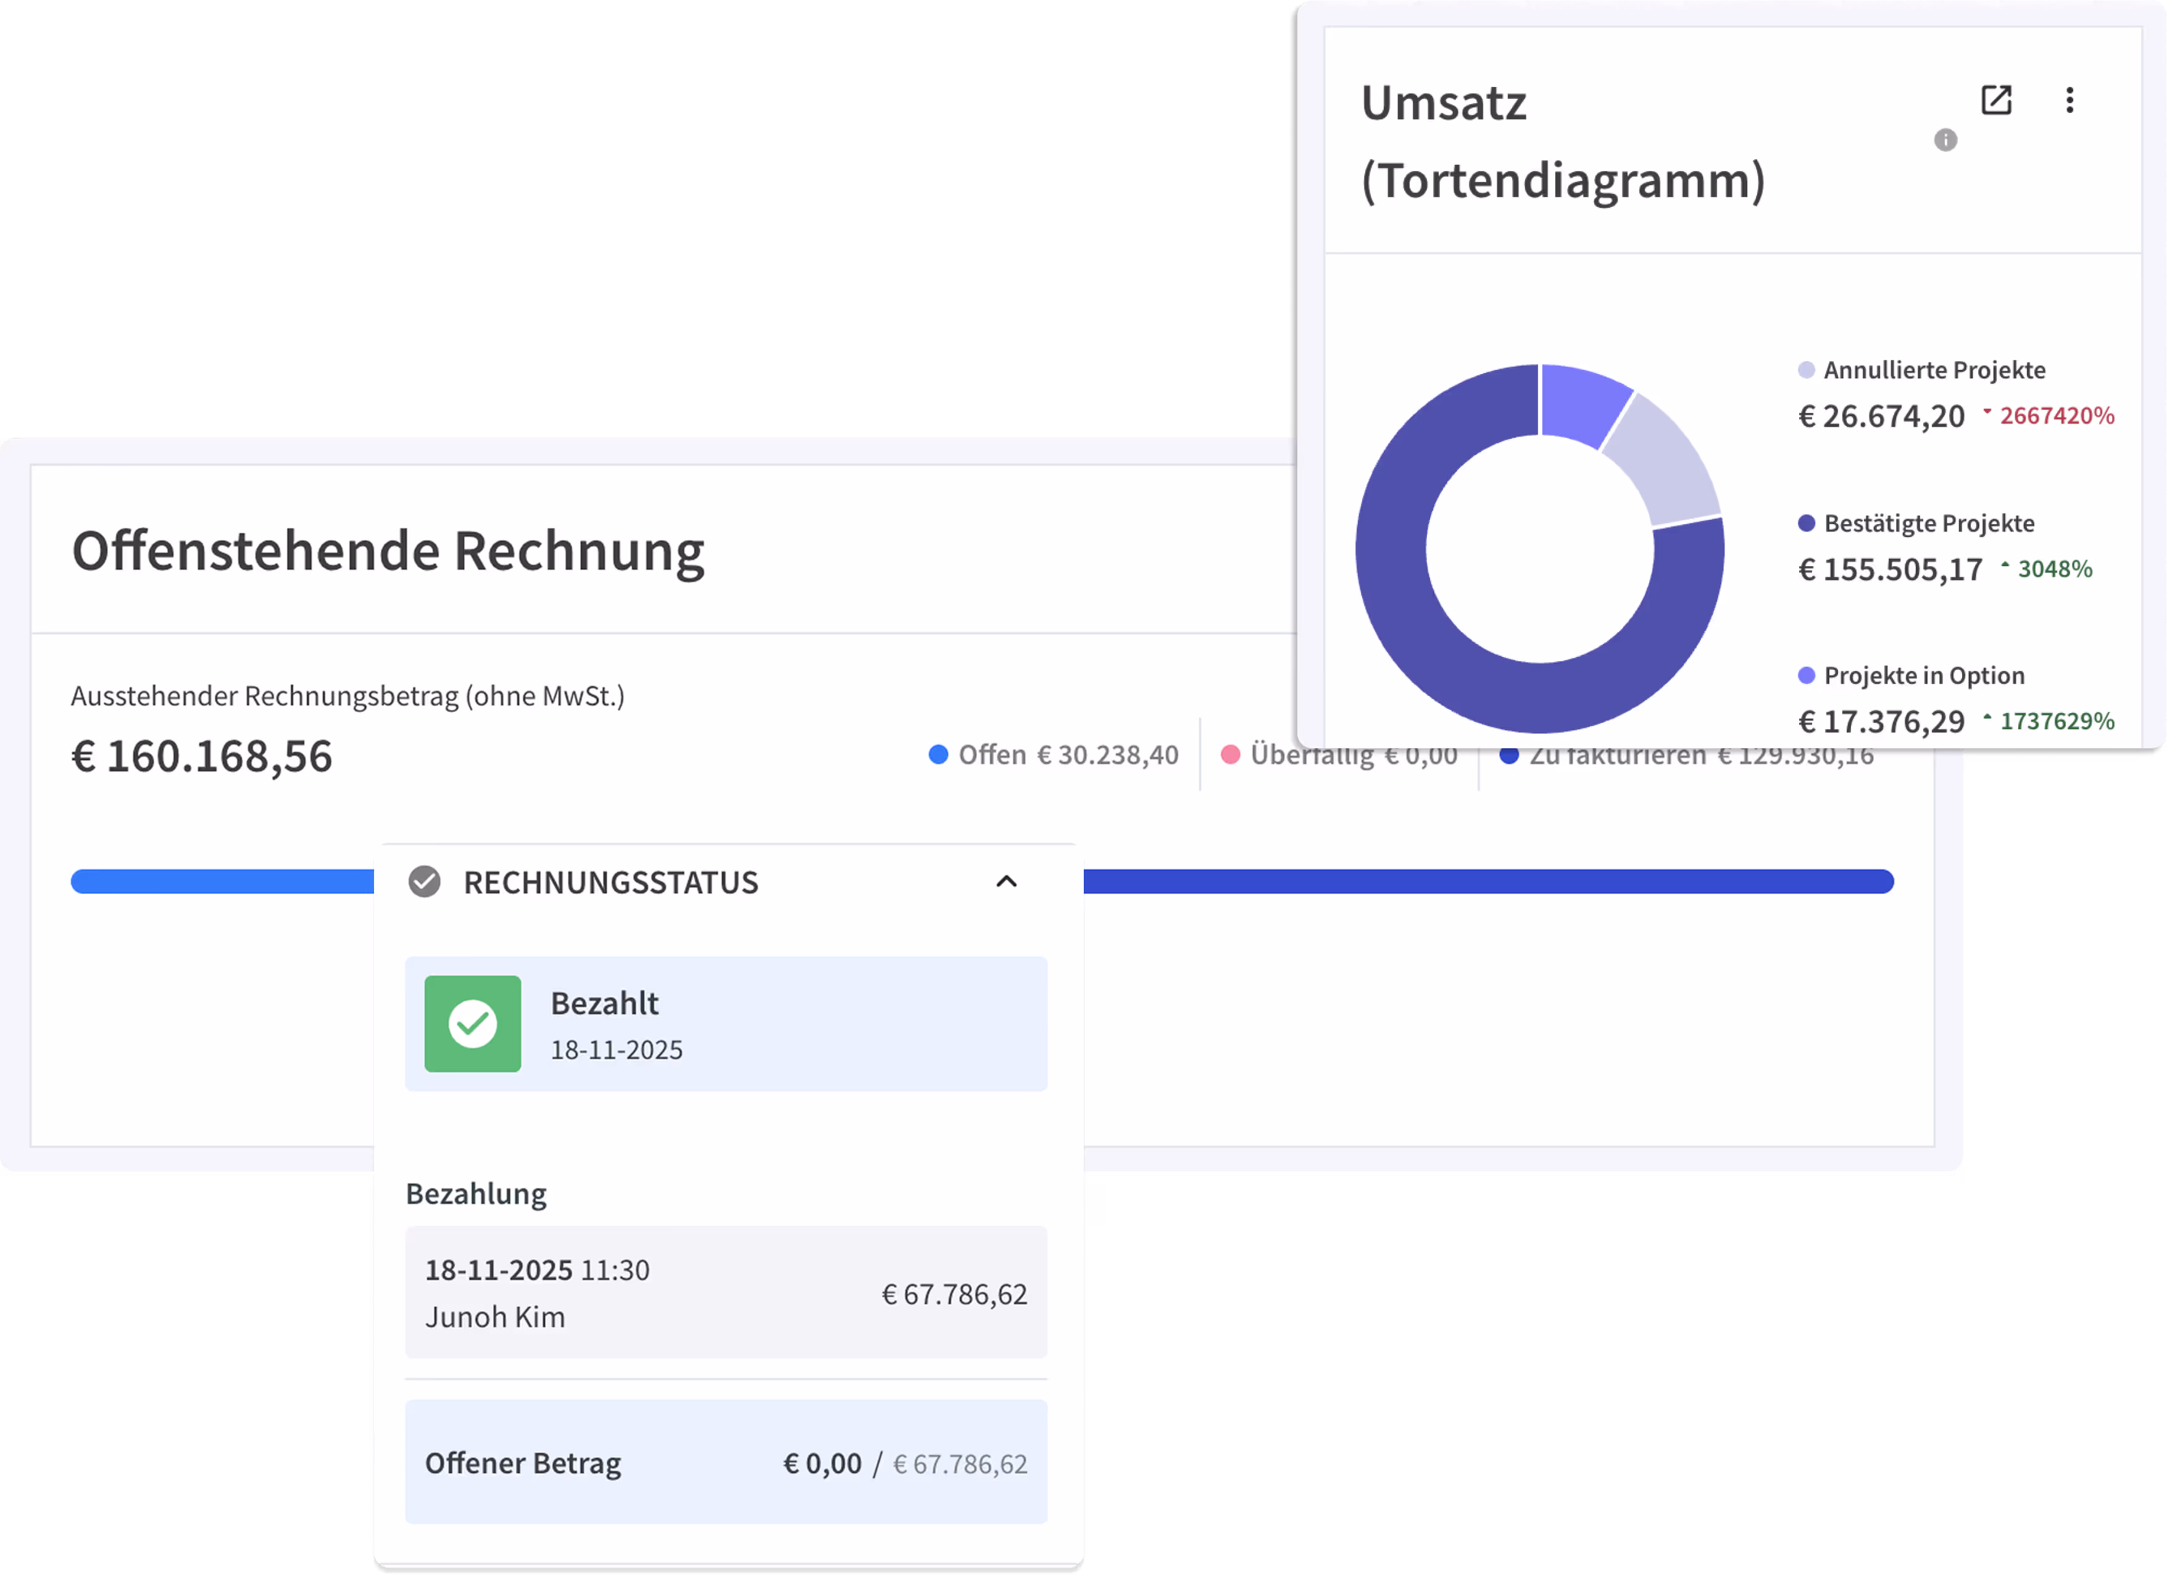
Task: Open Umsatz chart in external view
Action: (1996, 101)
